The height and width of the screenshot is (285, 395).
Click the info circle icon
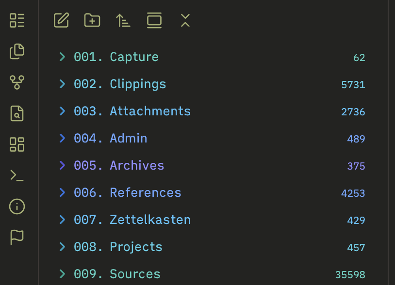coord(17,206)
